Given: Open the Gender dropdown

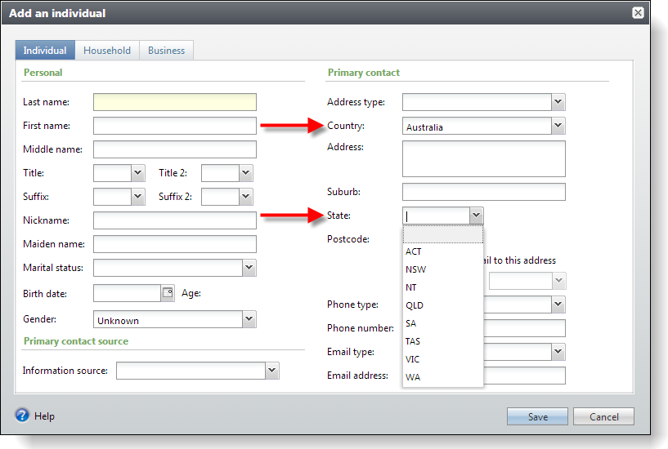Looking at the screenshot, I should point(249,320).
